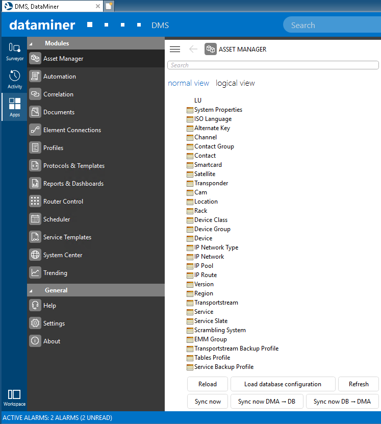Click the Documents module icon

pyautogui.click(x=35, y=112)
